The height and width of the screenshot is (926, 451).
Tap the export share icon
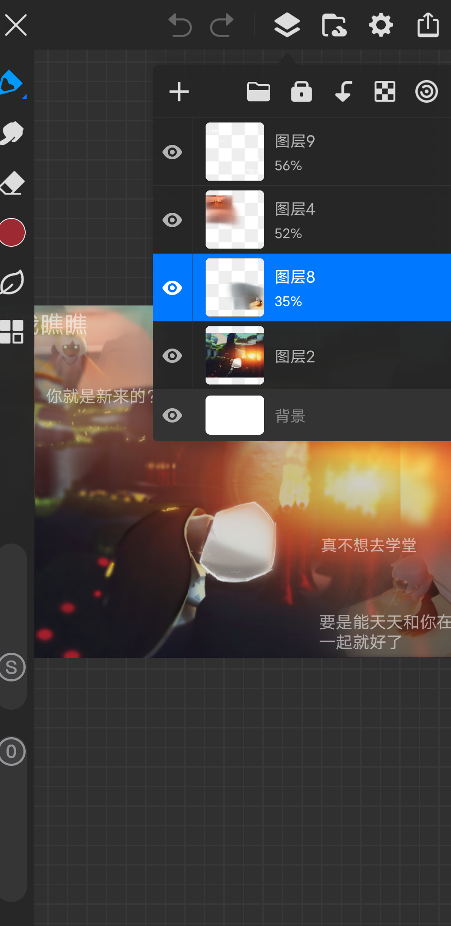click(428, 25)
